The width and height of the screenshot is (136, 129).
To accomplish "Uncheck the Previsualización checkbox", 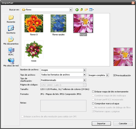I will pos(114,75).
